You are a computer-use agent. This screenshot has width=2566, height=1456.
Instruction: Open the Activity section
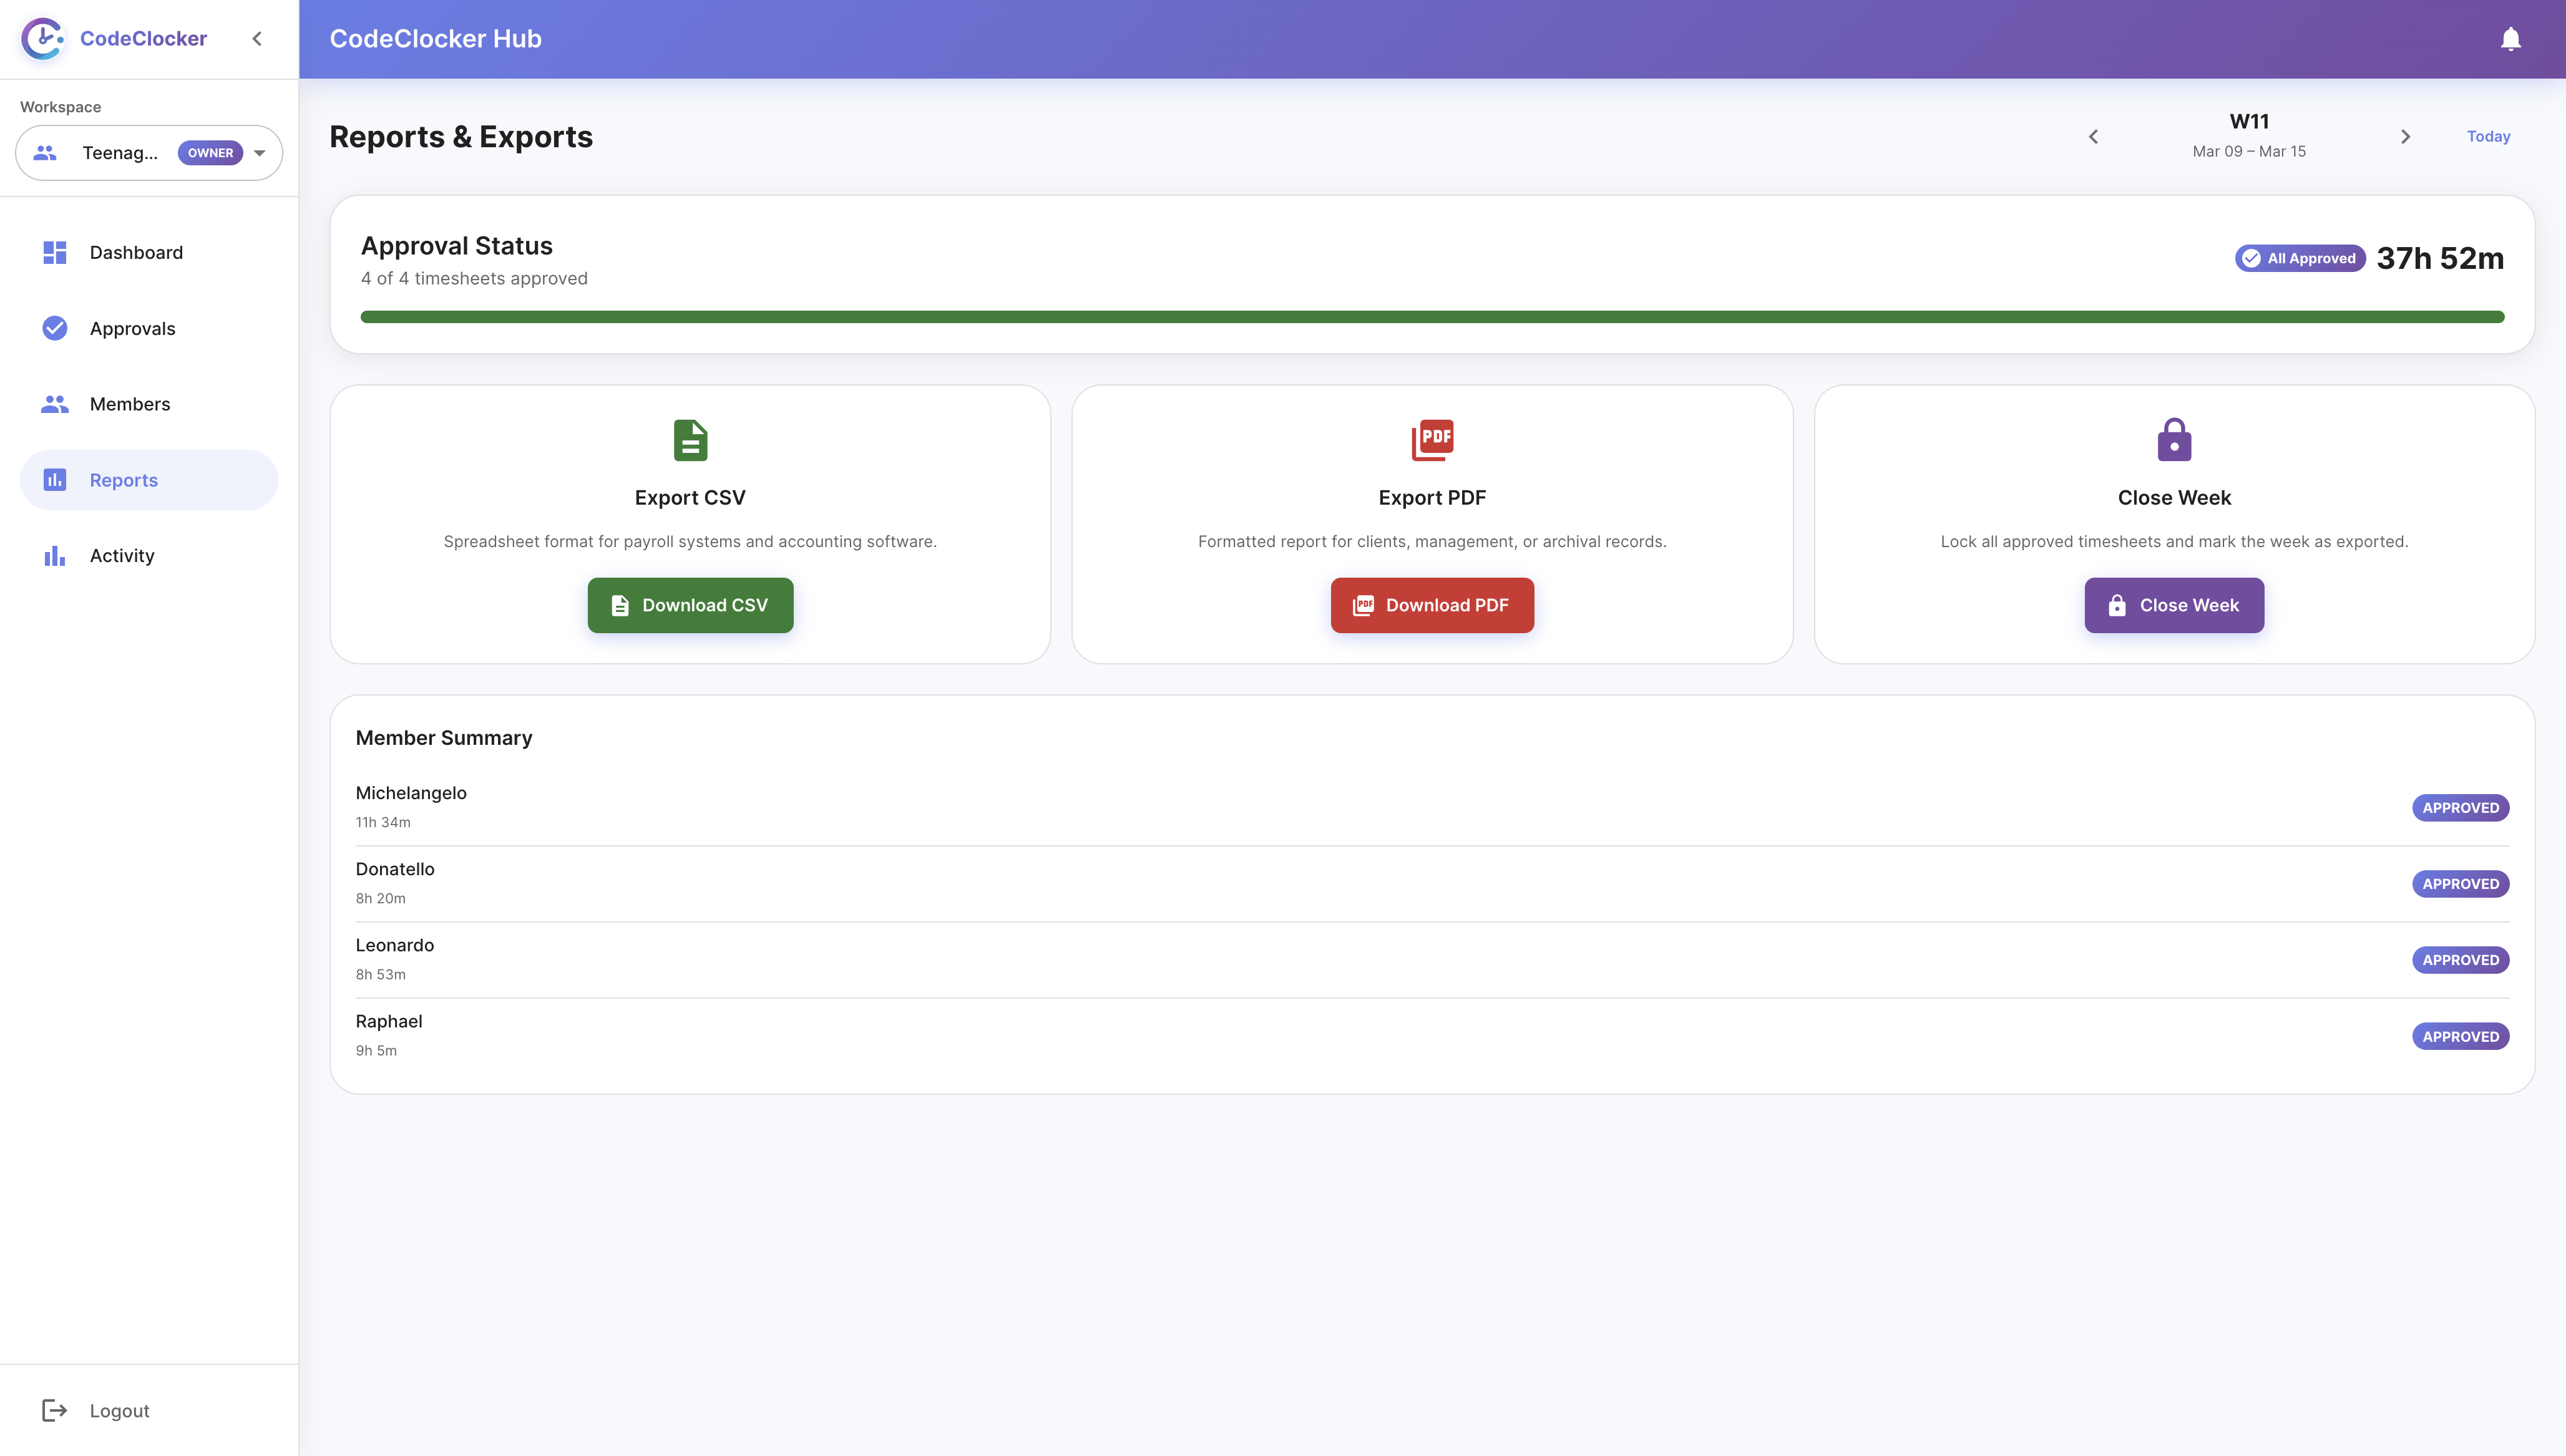121,556
